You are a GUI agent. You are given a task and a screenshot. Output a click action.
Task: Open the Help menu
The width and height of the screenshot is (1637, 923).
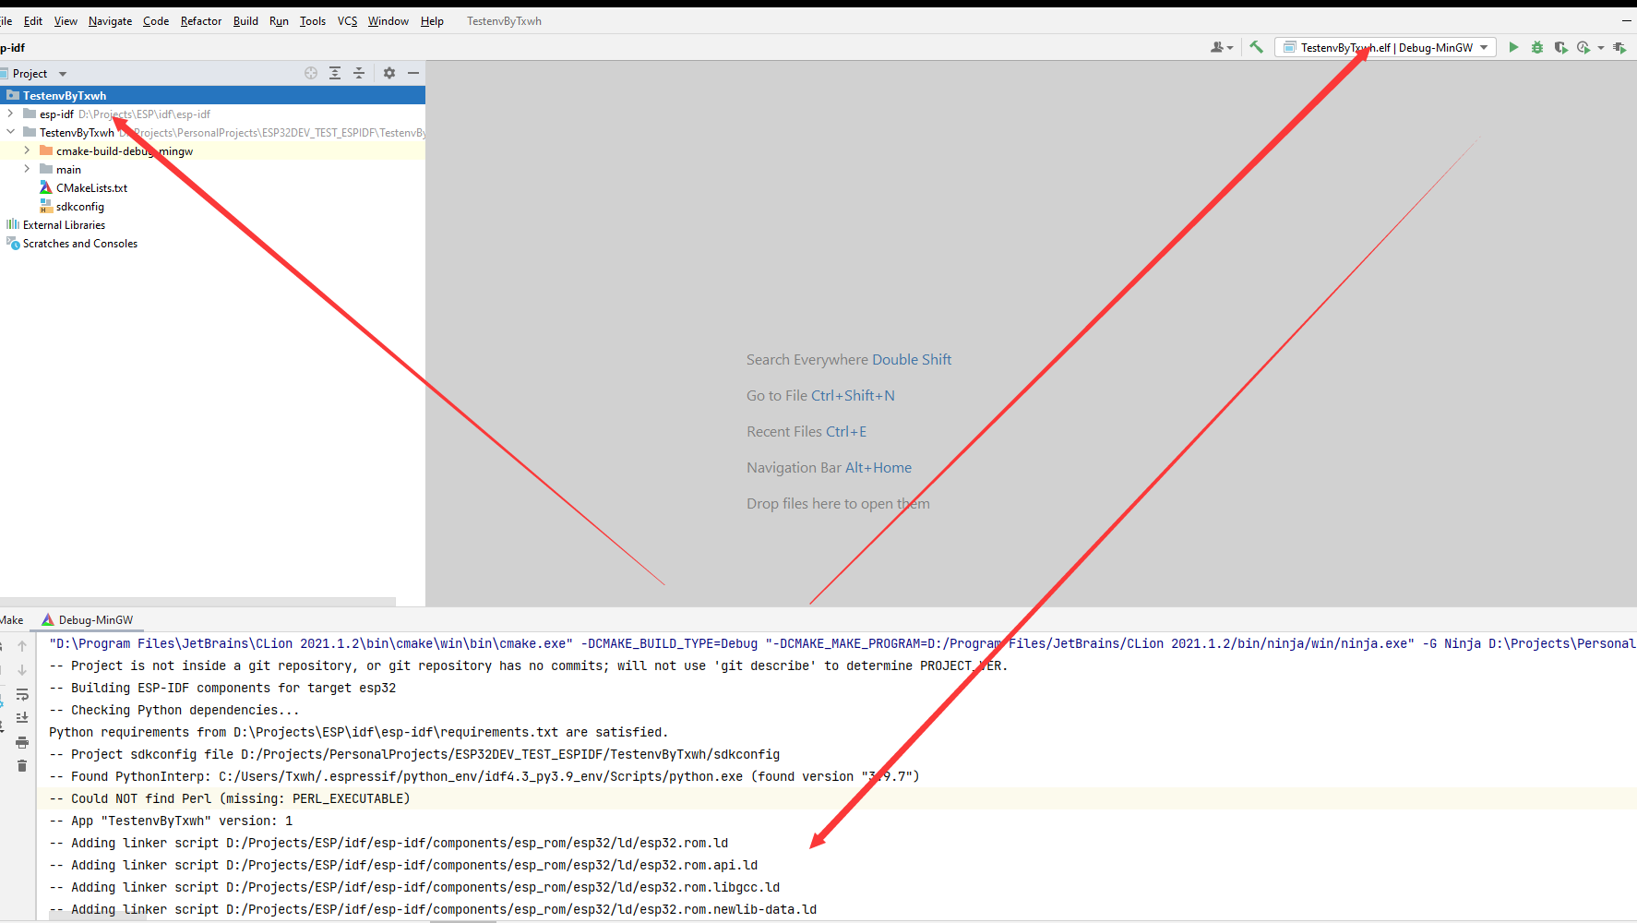coord(432,20)
